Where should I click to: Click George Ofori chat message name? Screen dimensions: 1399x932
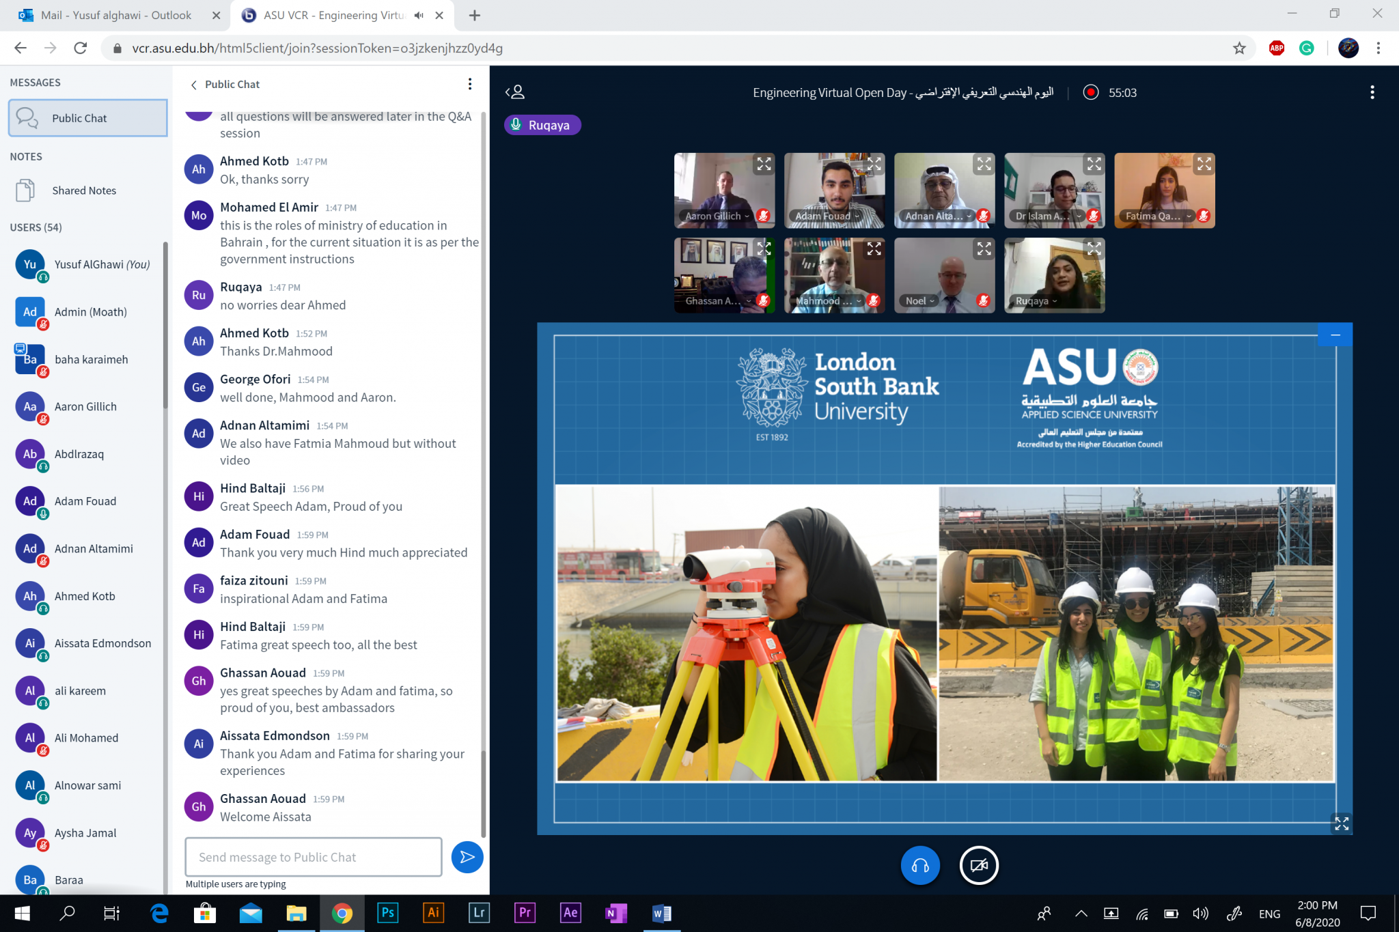(x=255, y=379)
